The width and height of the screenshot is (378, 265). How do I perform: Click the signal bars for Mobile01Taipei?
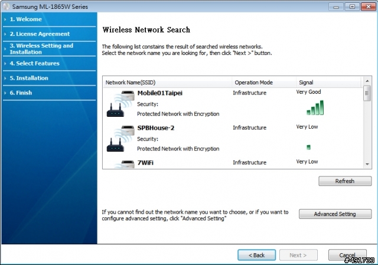(315, 107)
